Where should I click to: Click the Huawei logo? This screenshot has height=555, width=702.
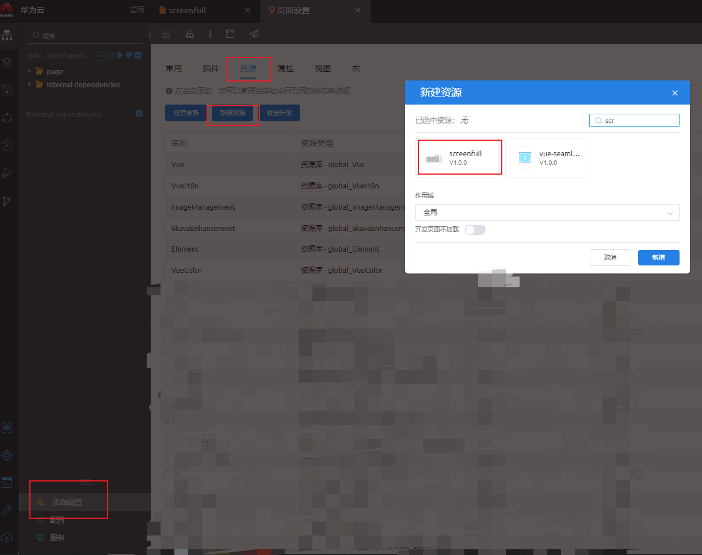click(7, 10)
